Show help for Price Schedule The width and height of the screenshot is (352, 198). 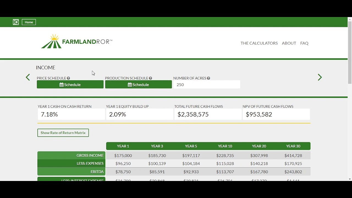(68, 78)
